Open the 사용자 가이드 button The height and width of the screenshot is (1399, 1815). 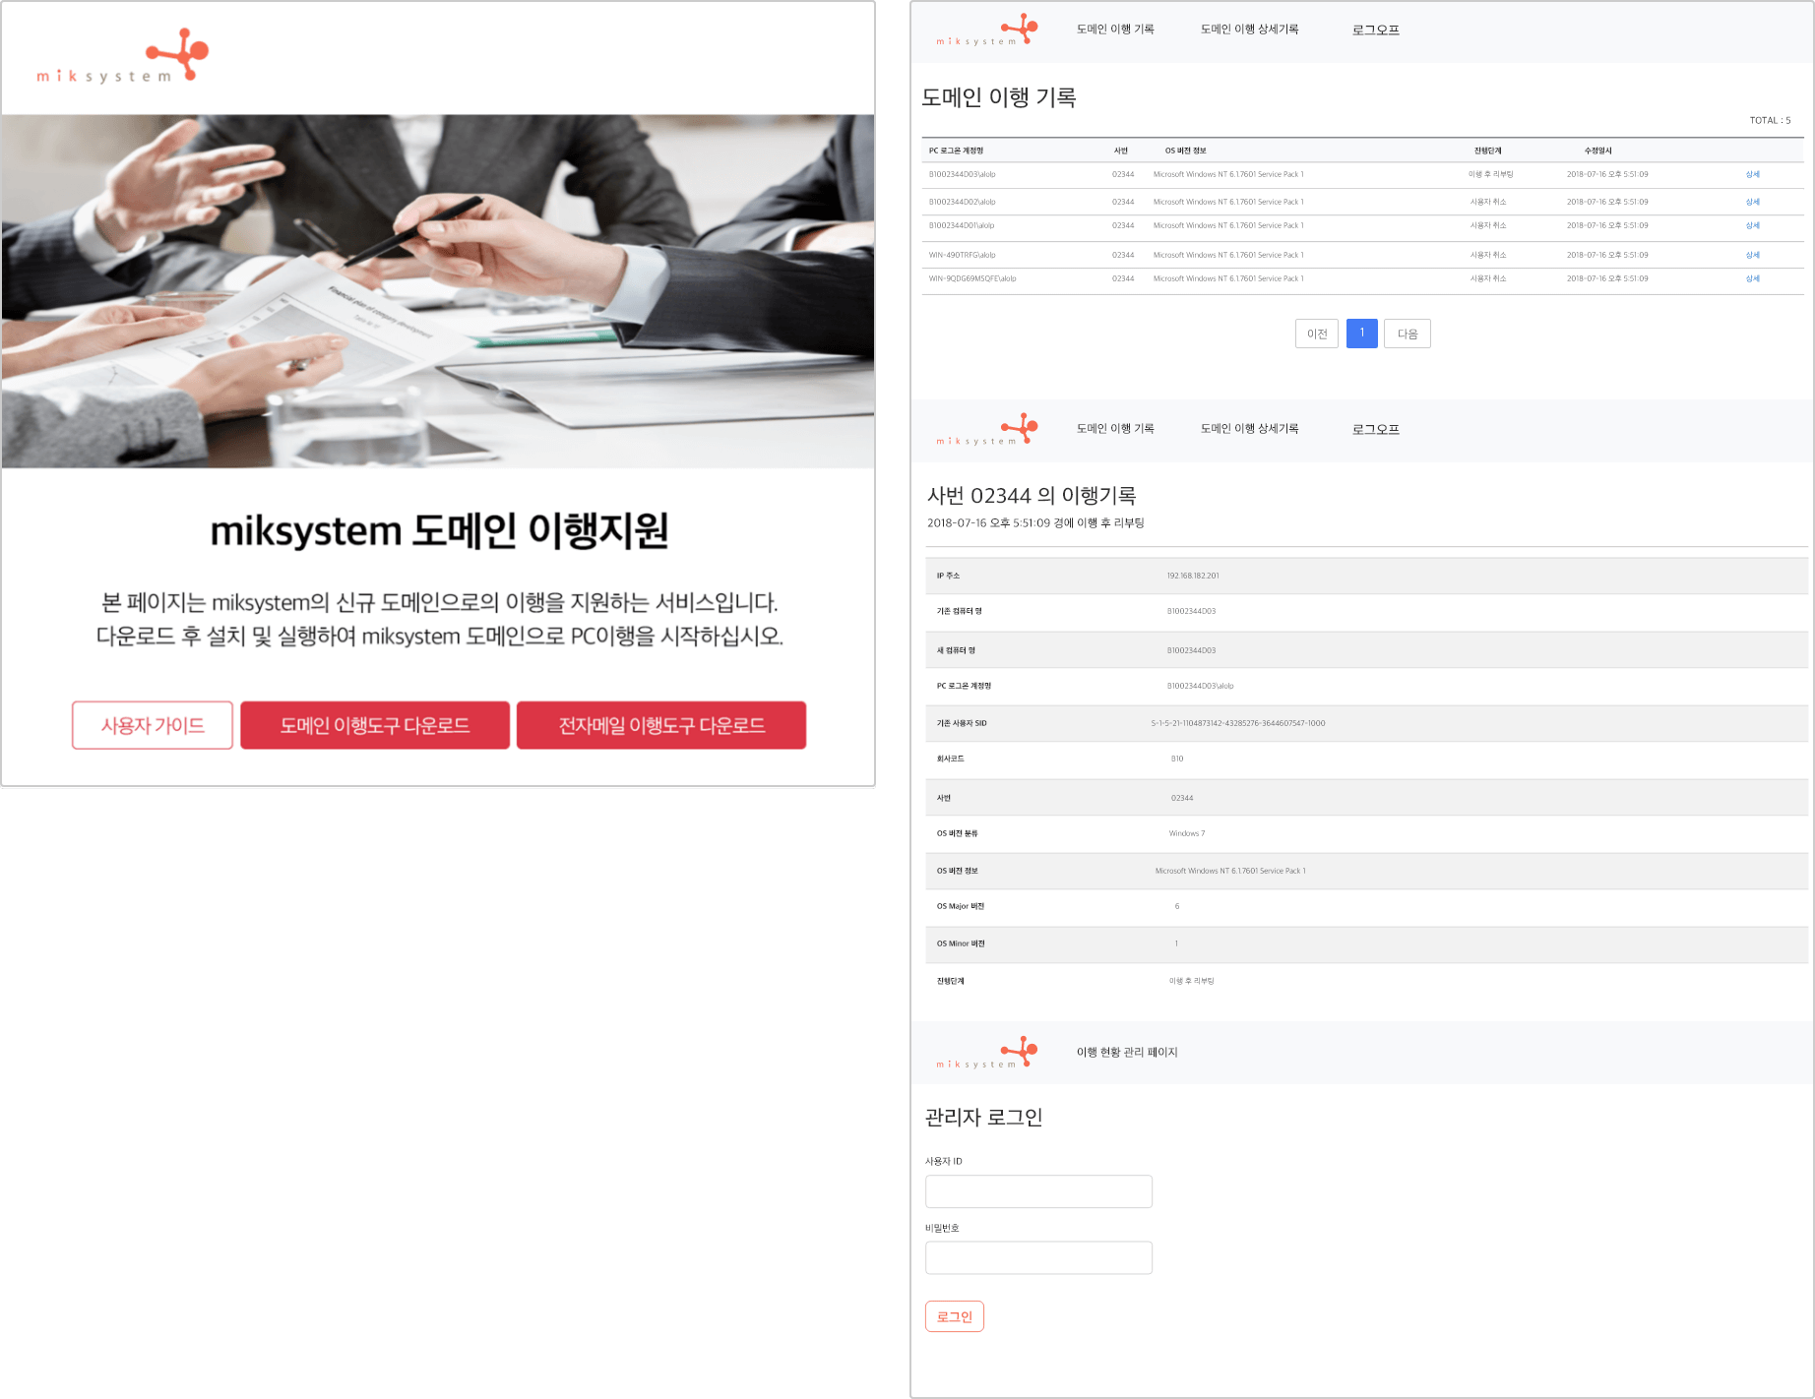coord(153,725)
